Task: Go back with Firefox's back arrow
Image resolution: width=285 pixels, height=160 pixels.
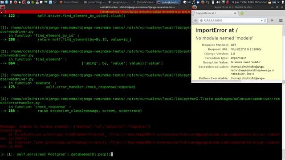Action: (196, 20)
